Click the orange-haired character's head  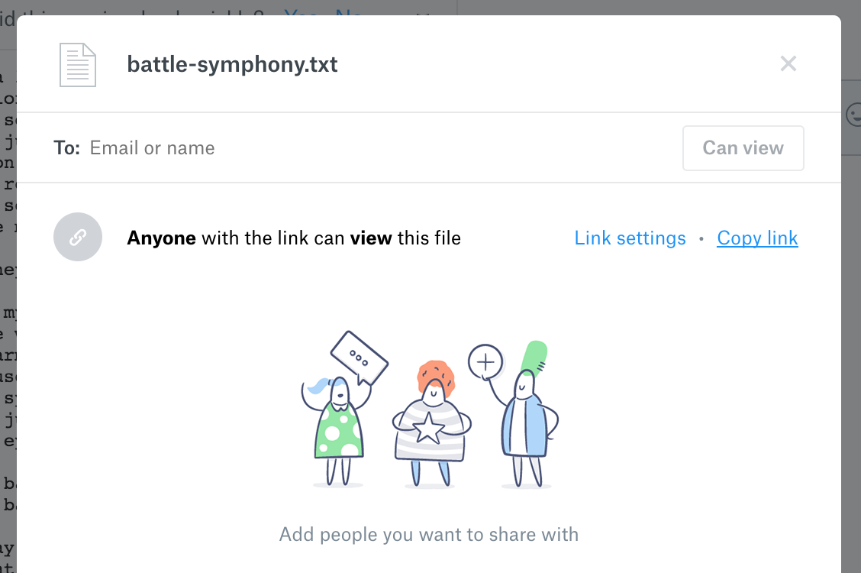[x=435, y=382]
